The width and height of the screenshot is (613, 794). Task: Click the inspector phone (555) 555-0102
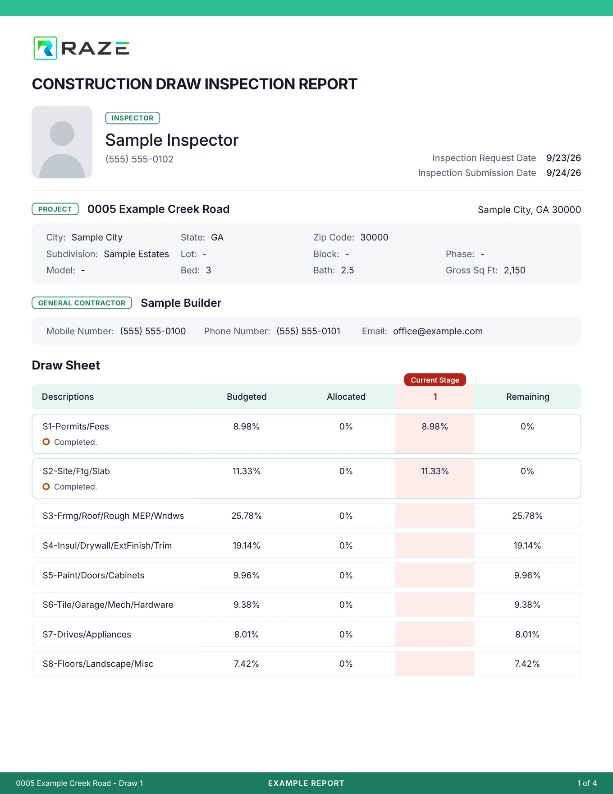pyautogui.click(x=139, y=159)
